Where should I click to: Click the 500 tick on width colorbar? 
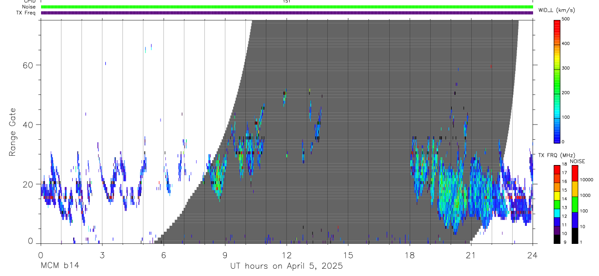566,19
